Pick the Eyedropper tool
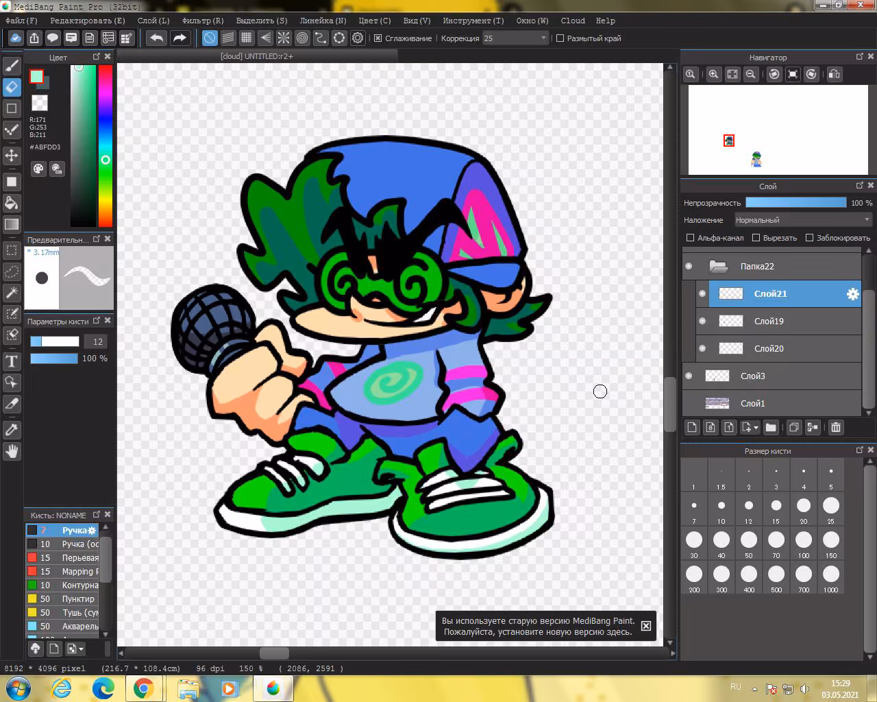The height and width of the screenshot is (702, 877). tap(12, 430)
